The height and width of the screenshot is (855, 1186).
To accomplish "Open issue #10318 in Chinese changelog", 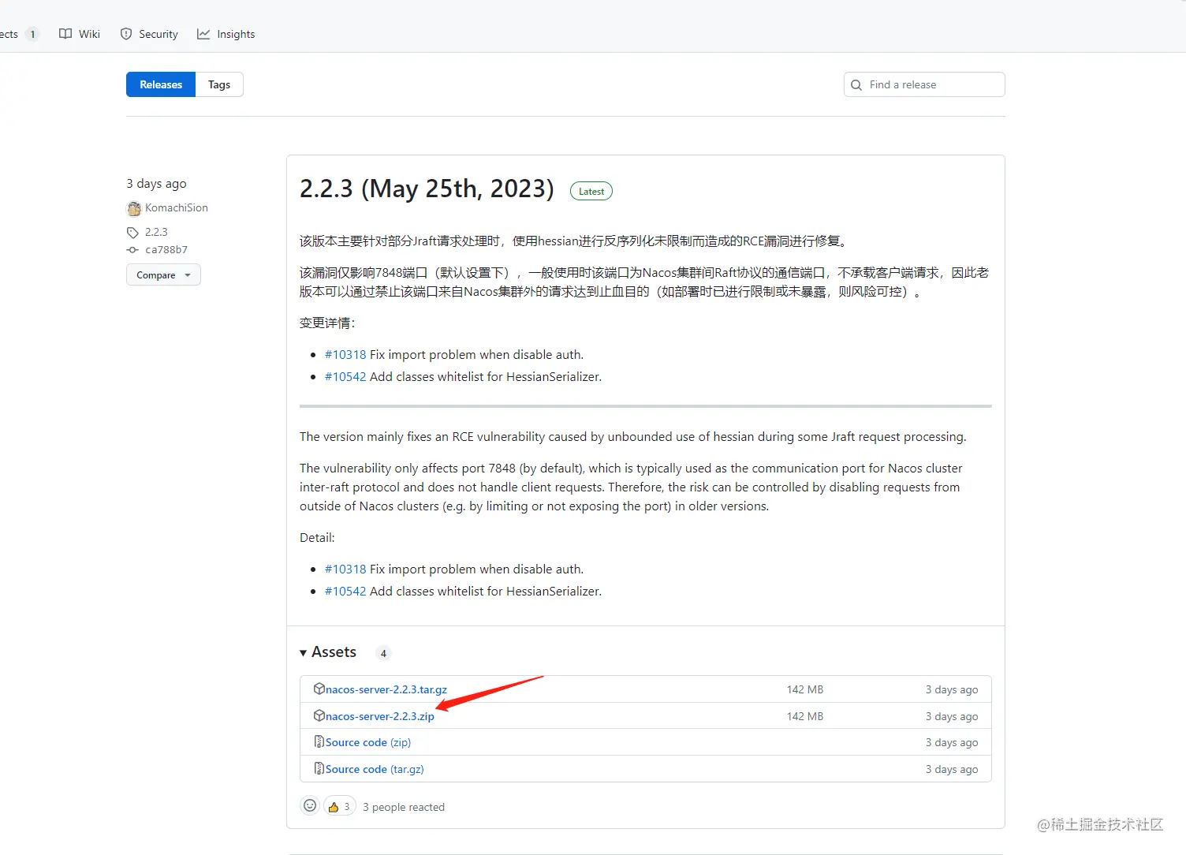I will pyautogui.click(x=345, y=354).
